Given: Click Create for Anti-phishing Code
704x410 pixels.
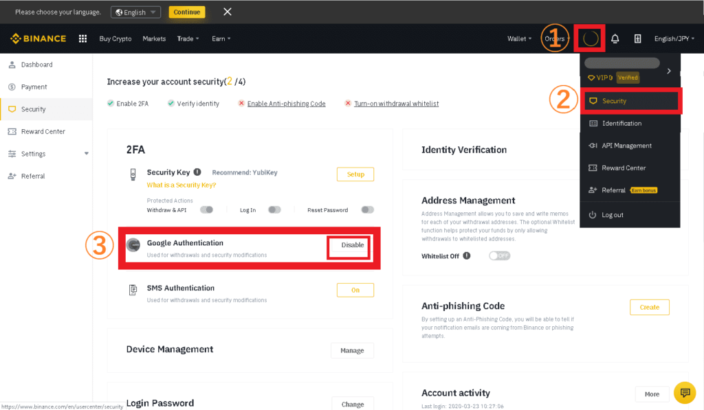Looking at the screenshot, I should tap(649, 307).
